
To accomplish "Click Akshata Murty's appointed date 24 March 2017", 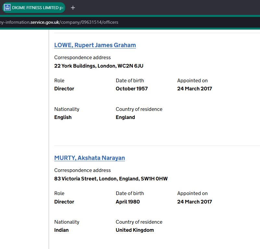I will click(194, 202).
